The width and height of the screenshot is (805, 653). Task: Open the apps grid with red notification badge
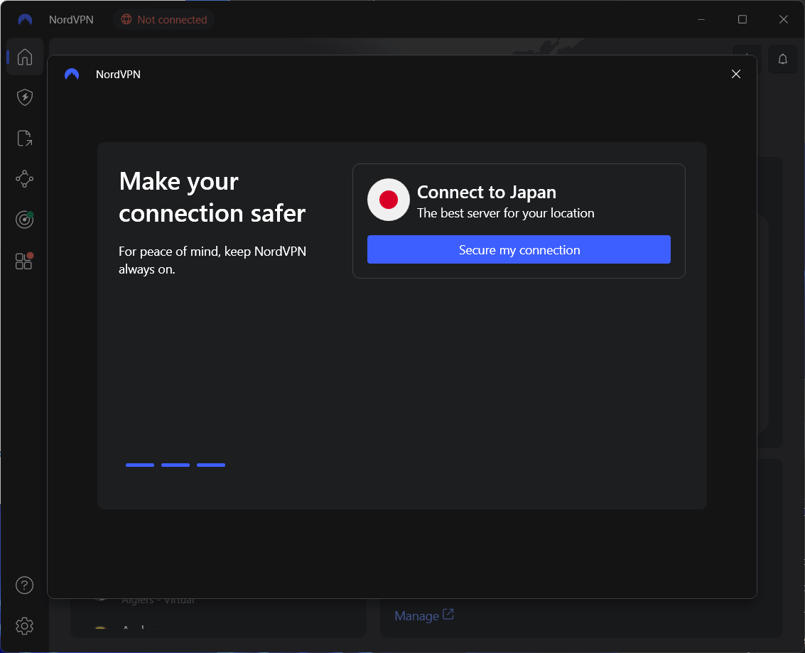pyautogui.click(x=23, y=261)
